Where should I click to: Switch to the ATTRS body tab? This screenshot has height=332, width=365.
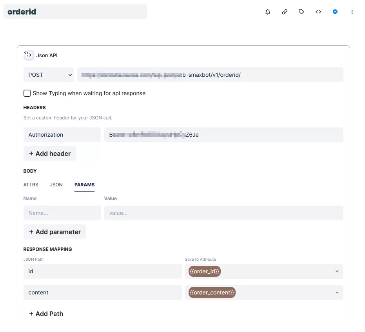31,185
